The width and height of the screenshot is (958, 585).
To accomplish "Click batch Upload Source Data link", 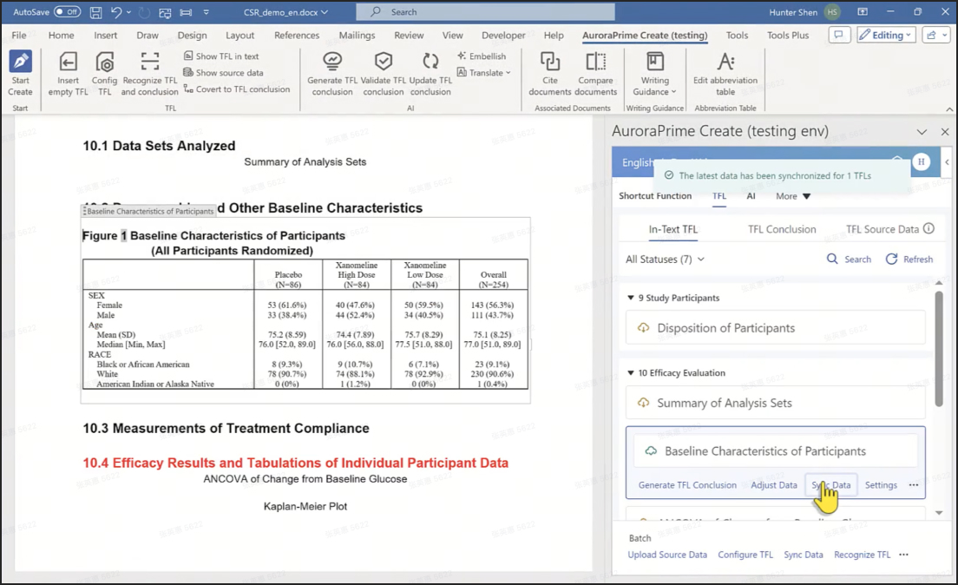I will (x=667, y=555).
